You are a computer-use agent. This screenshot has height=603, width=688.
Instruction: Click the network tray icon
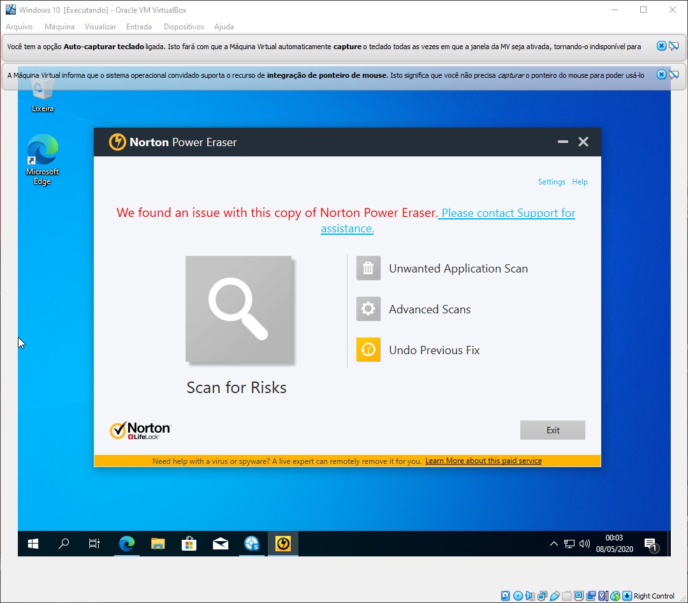pos(569,544)
